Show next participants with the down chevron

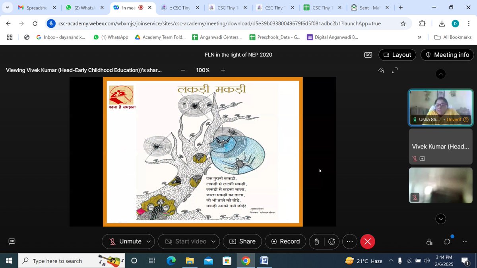tap(441, 219)
